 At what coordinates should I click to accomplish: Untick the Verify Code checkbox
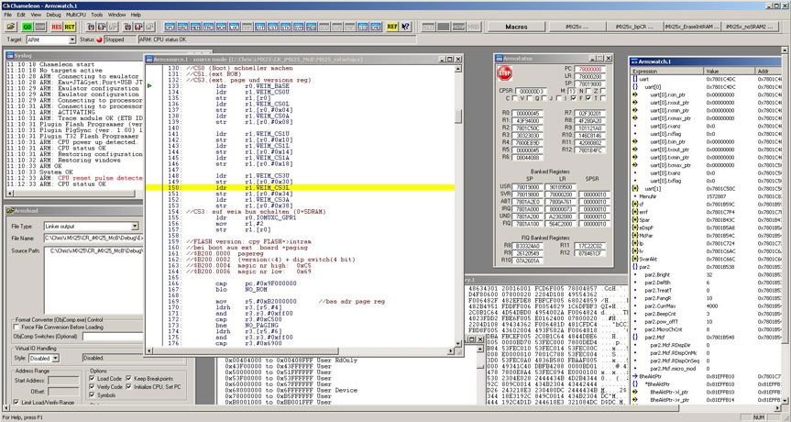pyautogui.click(x=93, y=386)
